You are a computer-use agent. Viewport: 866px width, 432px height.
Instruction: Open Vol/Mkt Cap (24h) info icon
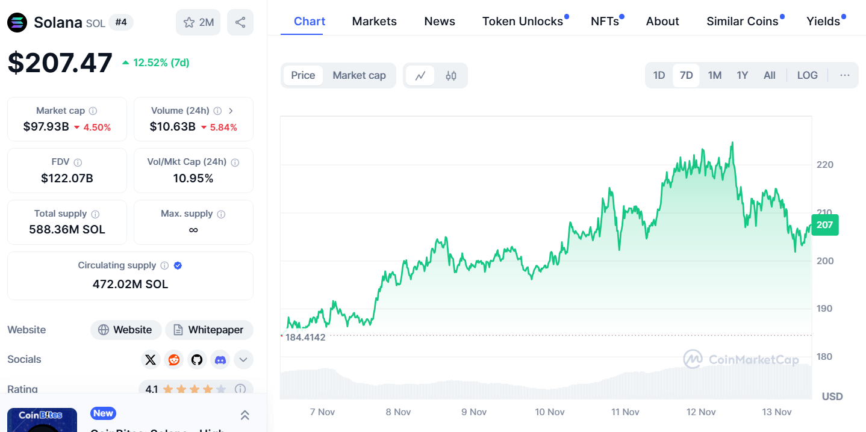point(235,162)
